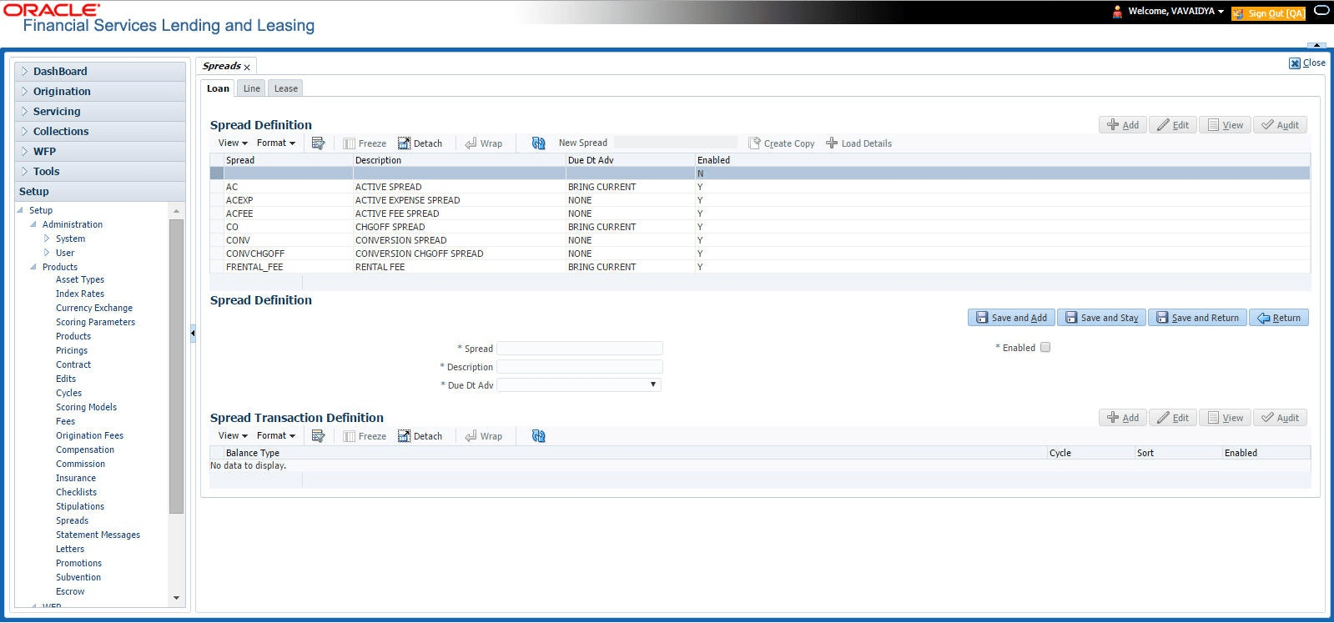Refresh the Spread Transaction Definition table
The height and width of the screenshot is (623, 1334).
pyautogui.click(x=538, y=436)
